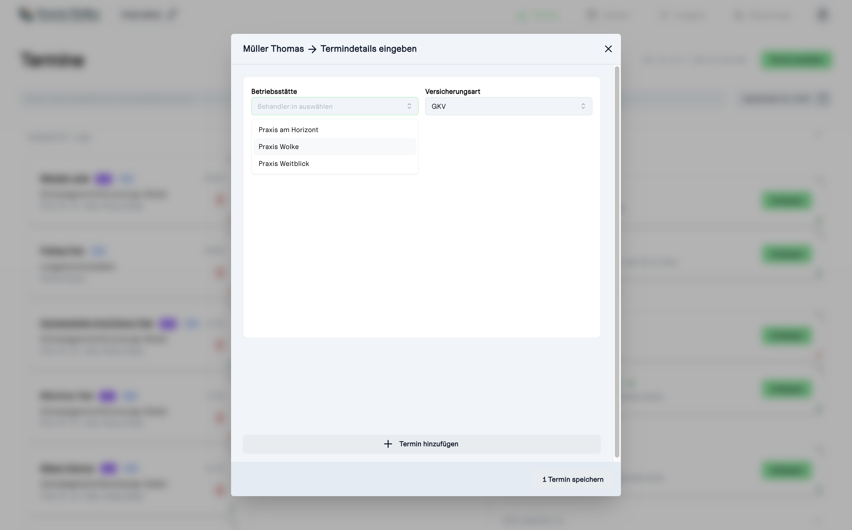
Task: Click the Termin hinzufügen button
Action: click(x=422, y=444)
